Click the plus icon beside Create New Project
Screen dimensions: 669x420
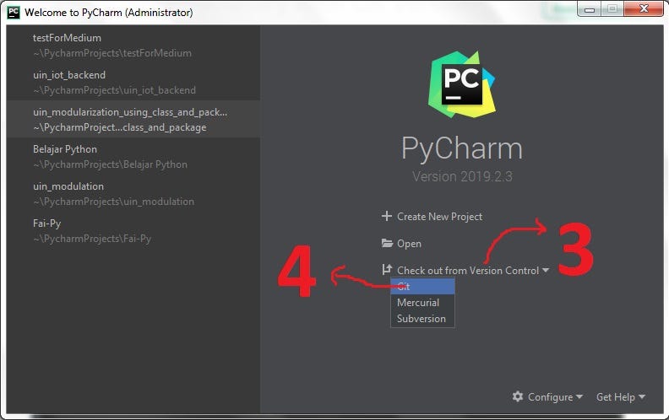point(387,216)
